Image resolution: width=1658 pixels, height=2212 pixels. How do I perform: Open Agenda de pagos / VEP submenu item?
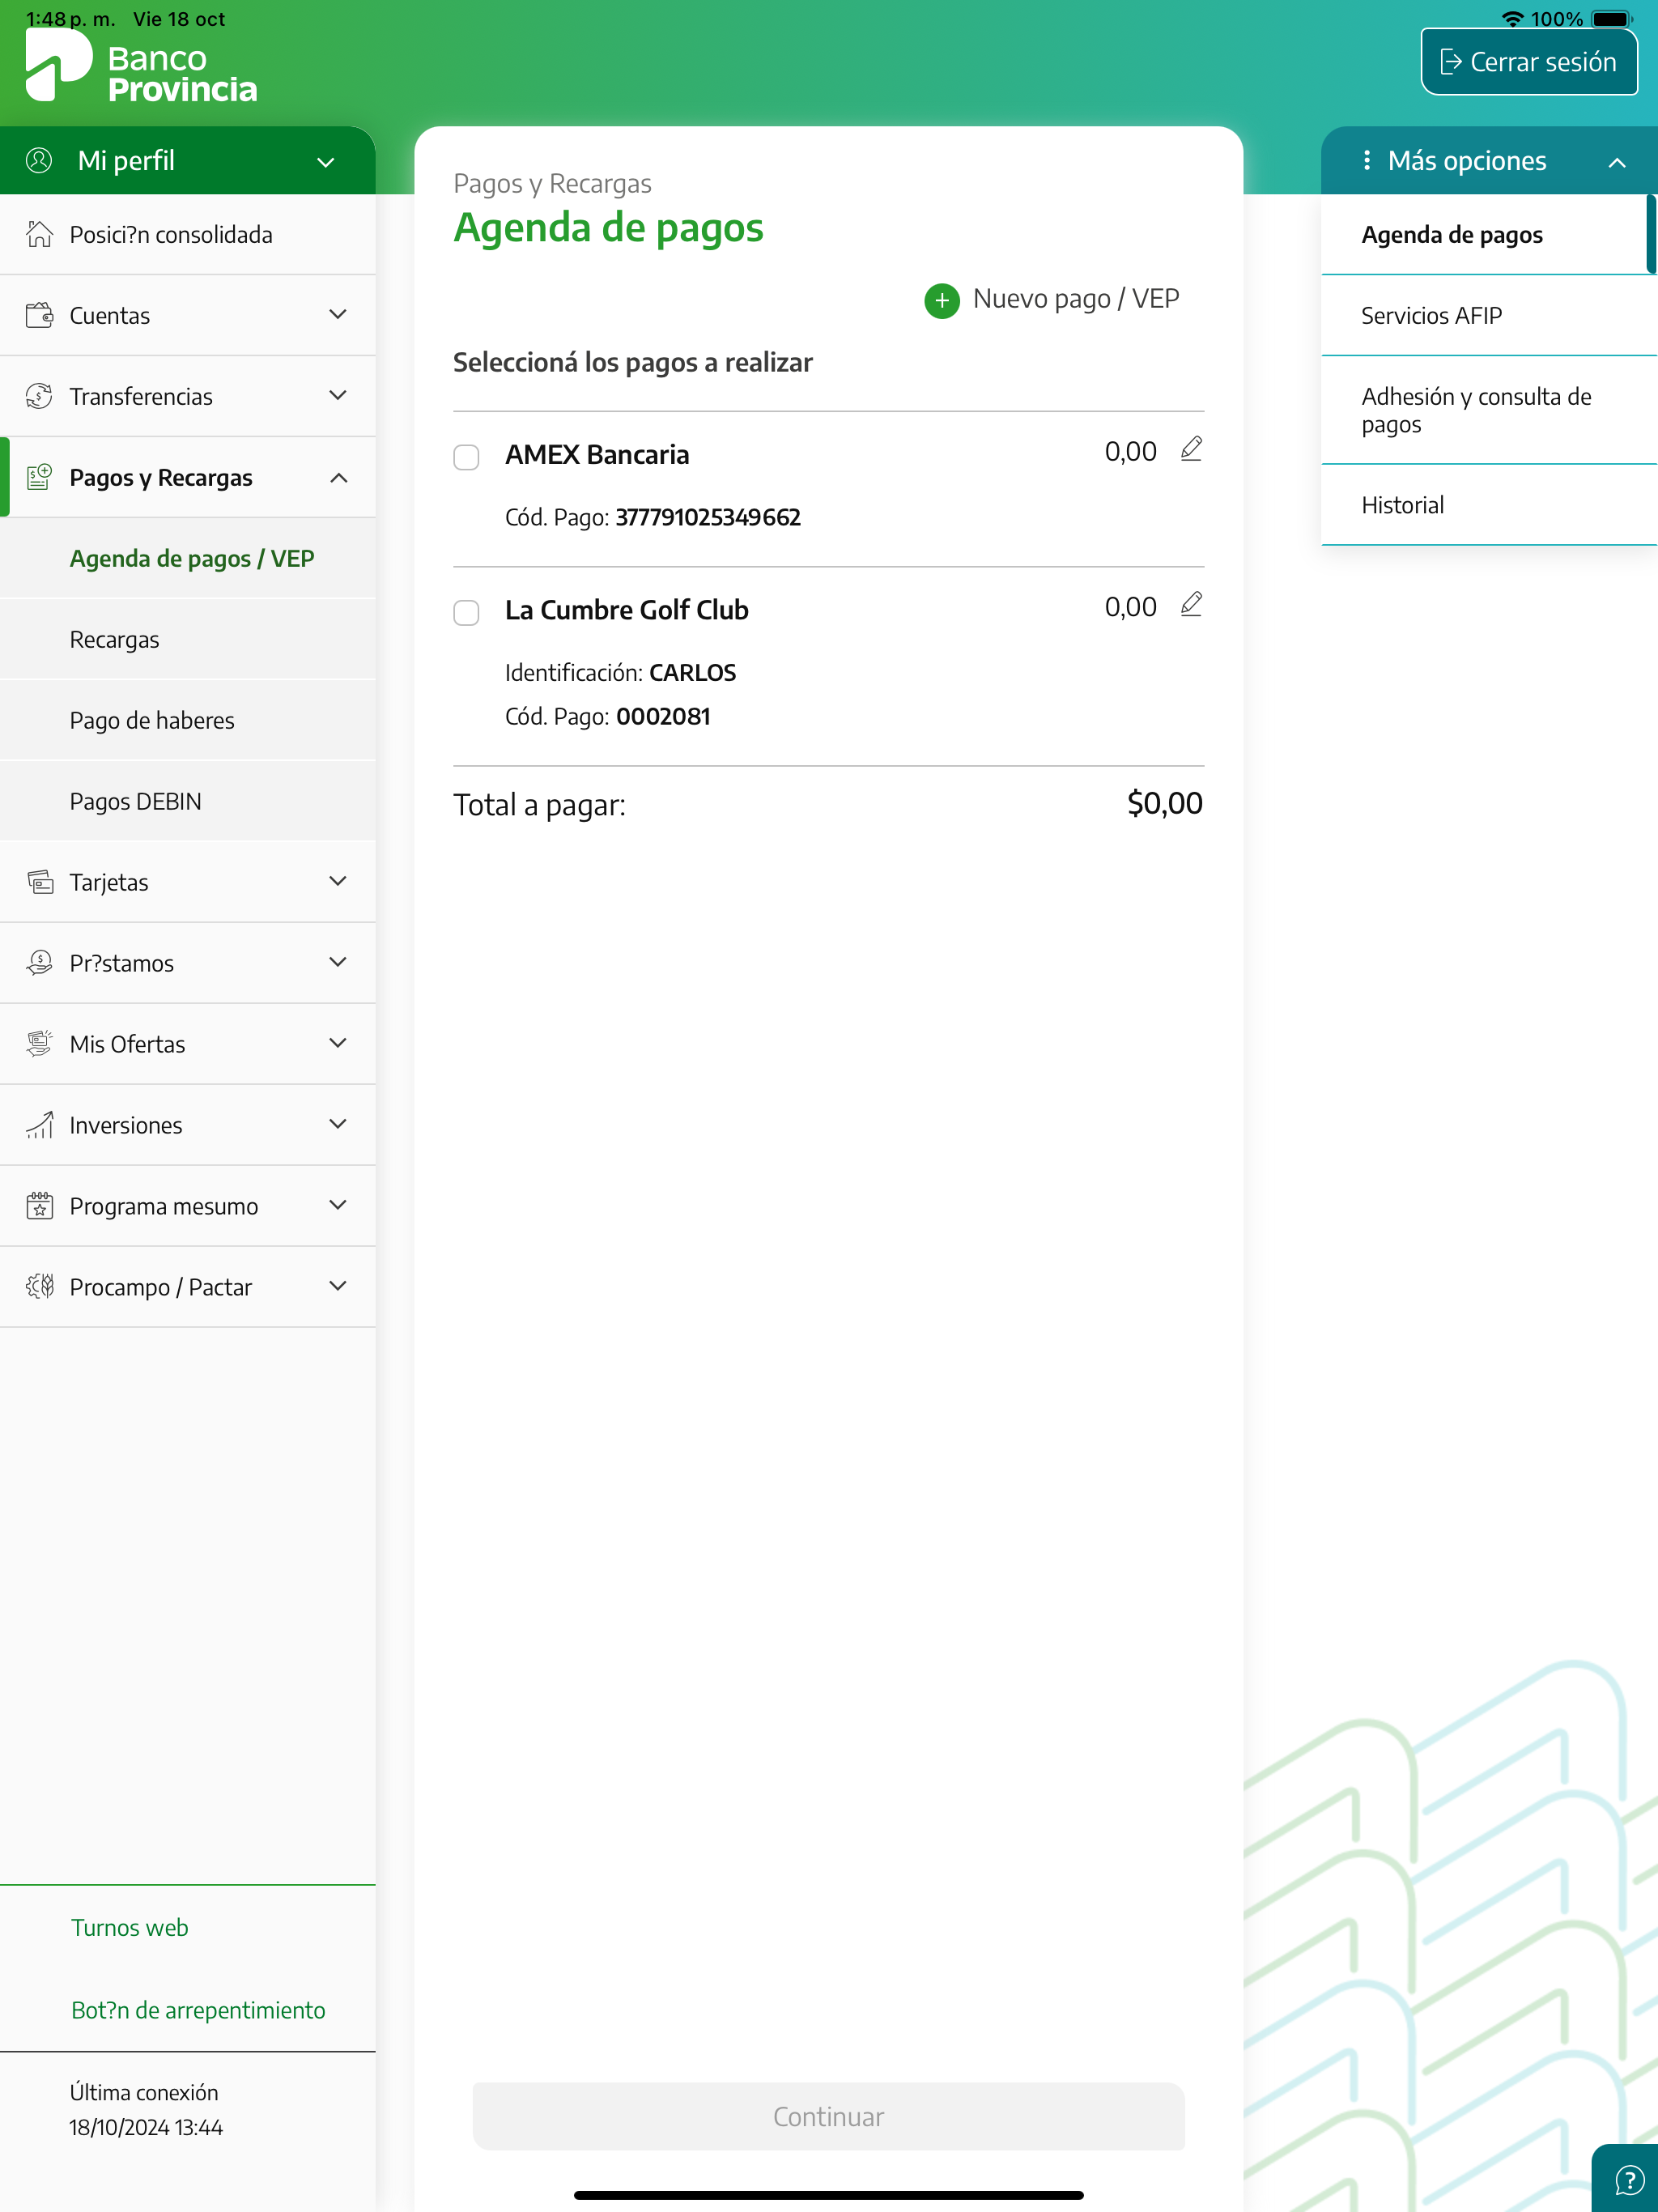pos(188,558)
